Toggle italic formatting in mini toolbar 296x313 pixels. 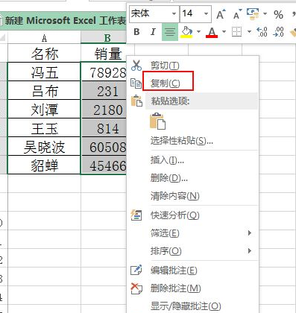click(x=153, y=32)
